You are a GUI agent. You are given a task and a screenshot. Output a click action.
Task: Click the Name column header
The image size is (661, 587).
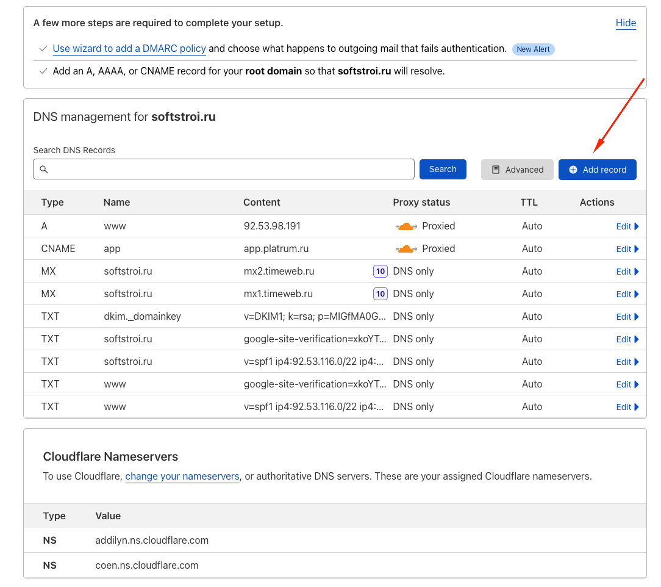click(116, 203)
